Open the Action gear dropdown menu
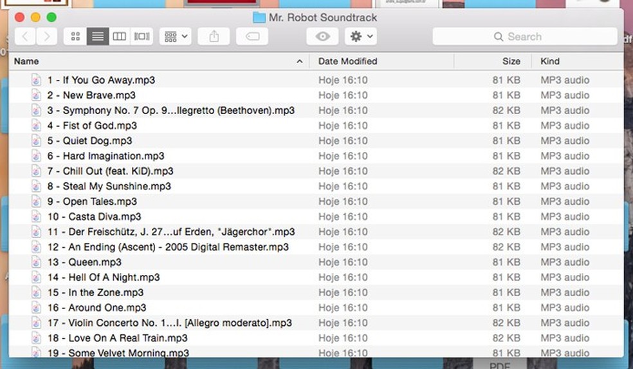This screenshot has width=633, height=369. tap(361, 37)
